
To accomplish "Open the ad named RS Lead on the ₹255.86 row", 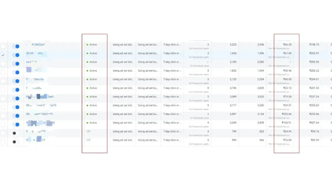I will coord(40,114).
